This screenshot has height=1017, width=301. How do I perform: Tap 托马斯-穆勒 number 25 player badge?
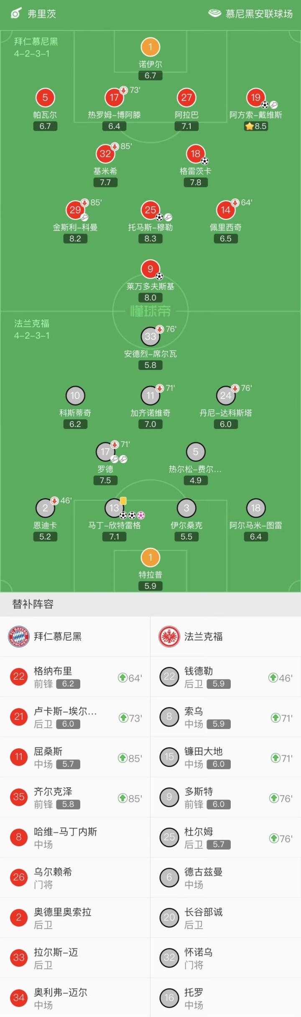point(150,210)
